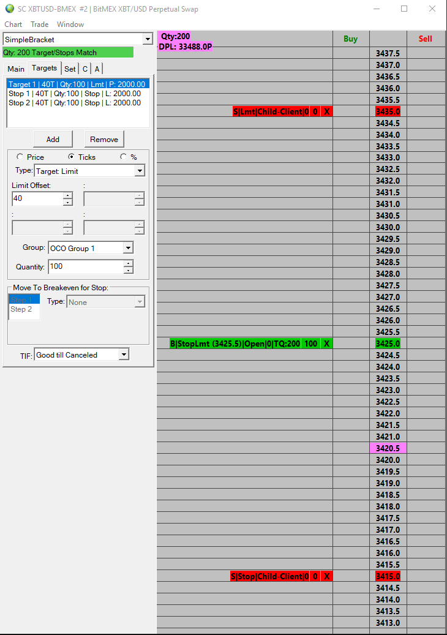Image resolution: width=447 pixels, height=635 pixels.
Task: Click price level 3413.0
Action: pos(388,623)
